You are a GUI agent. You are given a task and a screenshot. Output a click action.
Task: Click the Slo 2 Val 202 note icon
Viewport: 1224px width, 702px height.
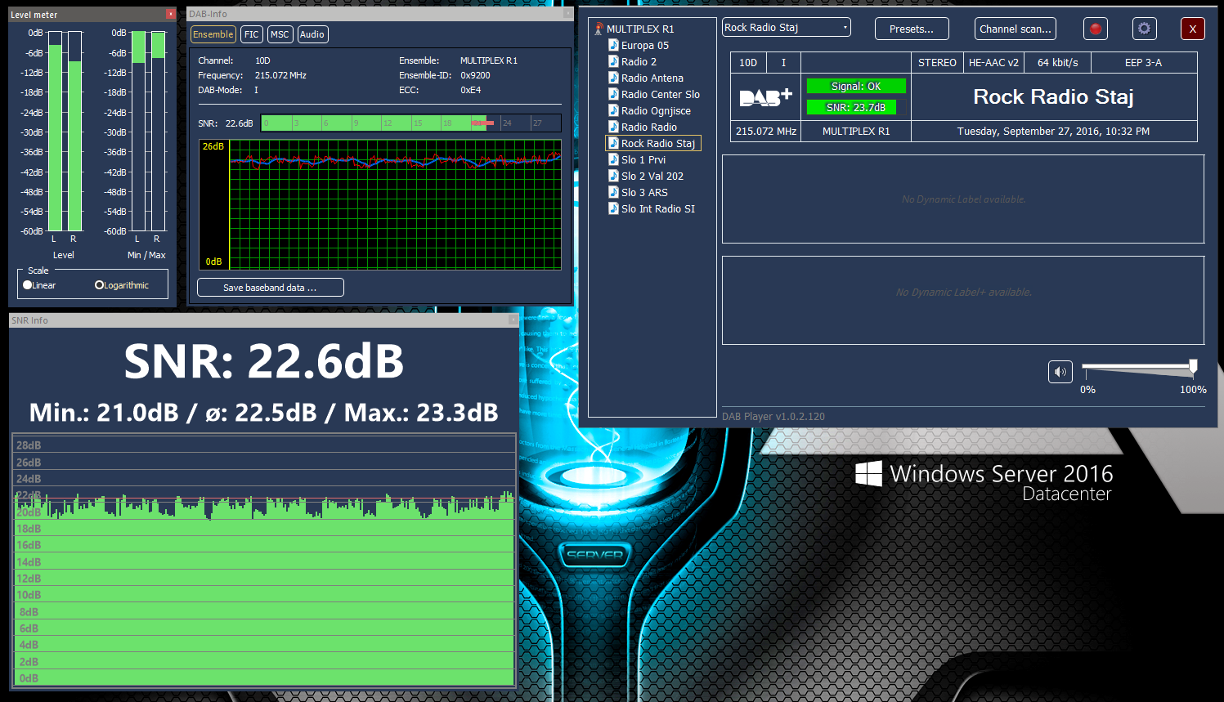pyautogui.click(x=613, y=176)
